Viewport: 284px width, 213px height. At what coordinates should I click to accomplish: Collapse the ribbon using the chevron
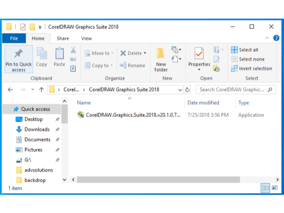pyautogui.click(x=267, y=39)
